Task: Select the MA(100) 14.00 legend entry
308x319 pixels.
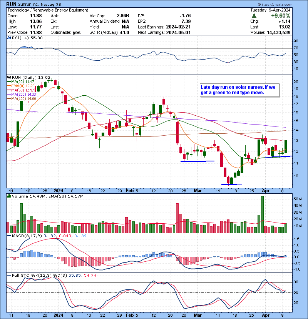Action: tap(22, 99)
